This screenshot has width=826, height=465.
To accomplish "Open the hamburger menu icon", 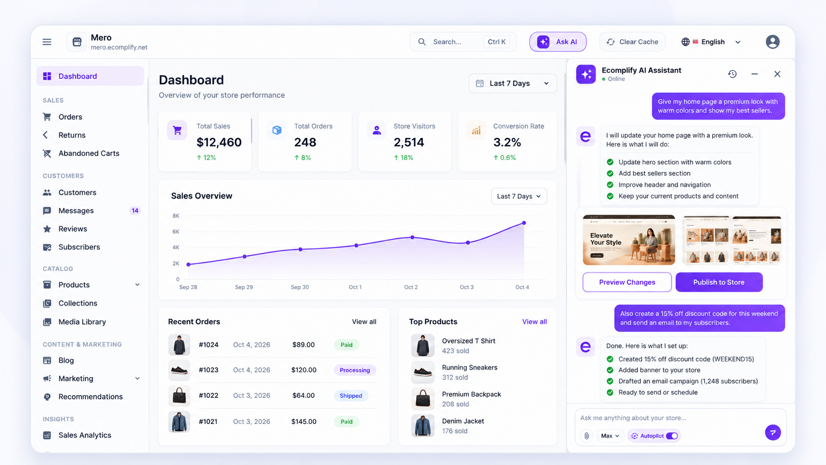I will pos(47,42).
